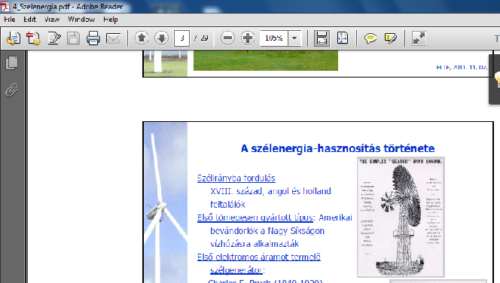Click the text 'bevándorlók a Nagy Síkságon'
Image resolution: width=500 pixels, height=283 pixels.
(x=267, y=231)
